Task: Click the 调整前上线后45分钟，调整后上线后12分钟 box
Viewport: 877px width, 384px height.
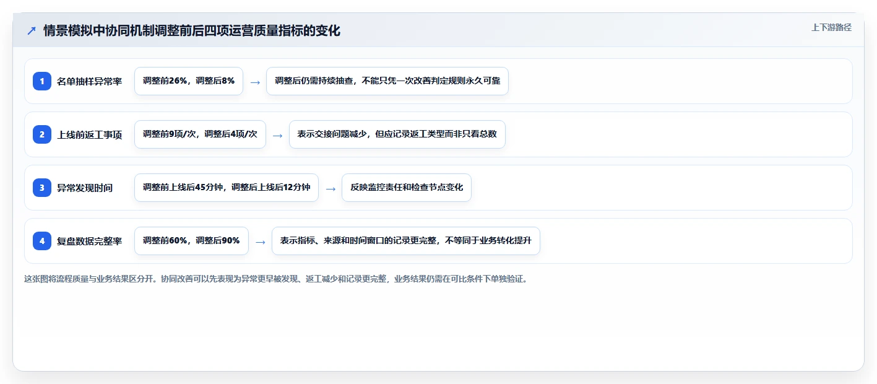Action: click(x=227, y=188)
